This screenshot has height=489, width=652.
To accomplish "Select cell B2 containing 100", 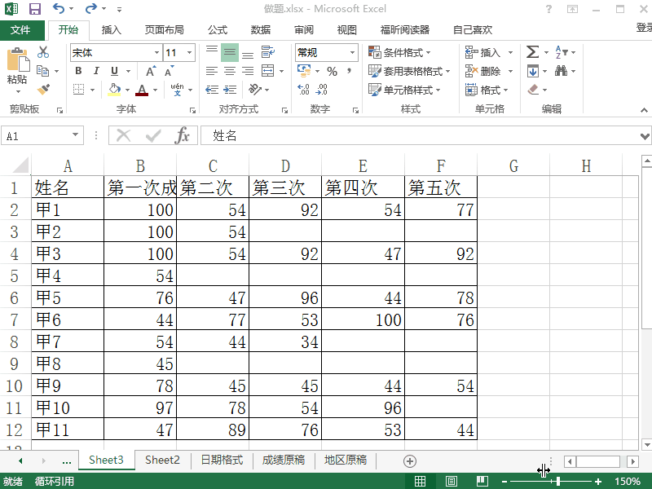I will pyautogui.click(x=140, y=209).
